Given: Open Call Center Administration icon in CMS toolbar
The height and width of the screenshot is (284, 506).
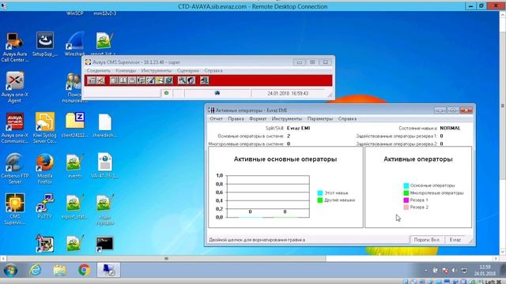Looking at the screenshot, I should [x=150, y=80].
